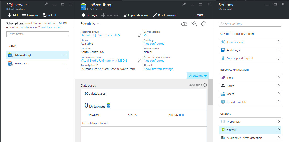Pin the SQL servers blade
The width and height of the screenshot is (289, 142).
point(46,4)
